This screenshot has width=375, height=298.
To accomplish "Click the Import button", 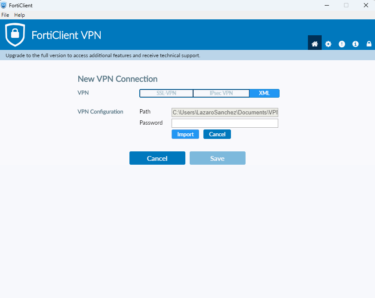I will pyautogui.click(x=185, y=134).
